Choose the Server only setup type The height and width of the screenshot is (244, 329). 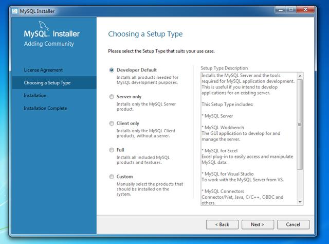[x=112, y=97]
